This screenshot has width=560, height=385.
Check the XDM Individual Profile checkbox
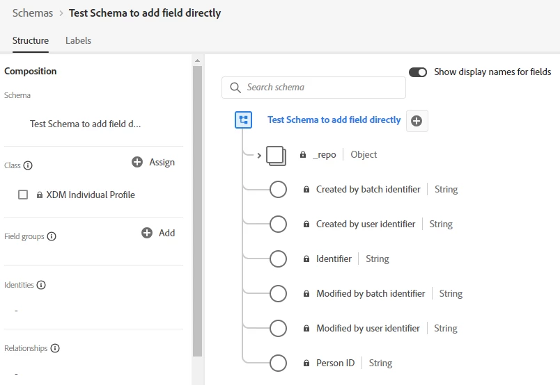pos(23,195)
